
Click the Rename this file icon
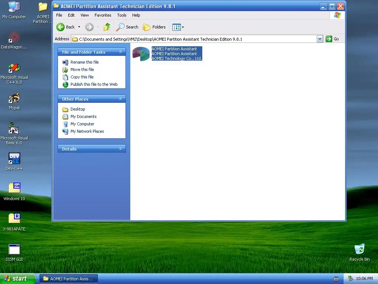[65, 62]
